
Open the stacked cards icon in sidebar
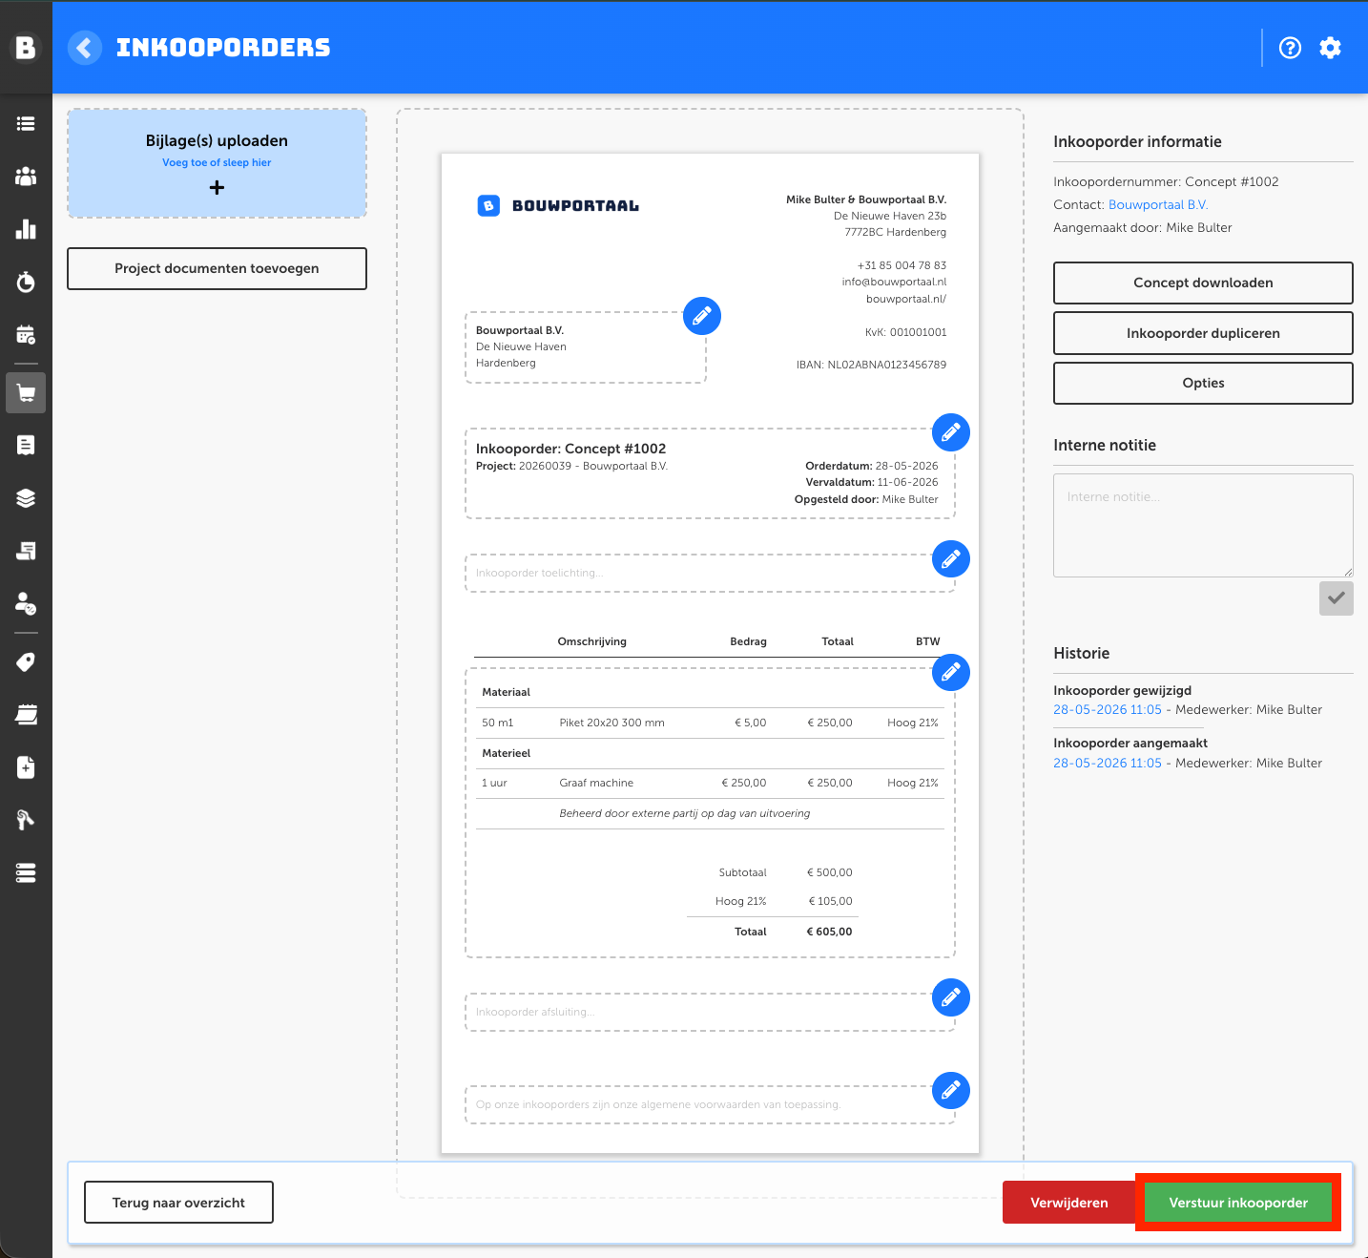pos(26,715)
